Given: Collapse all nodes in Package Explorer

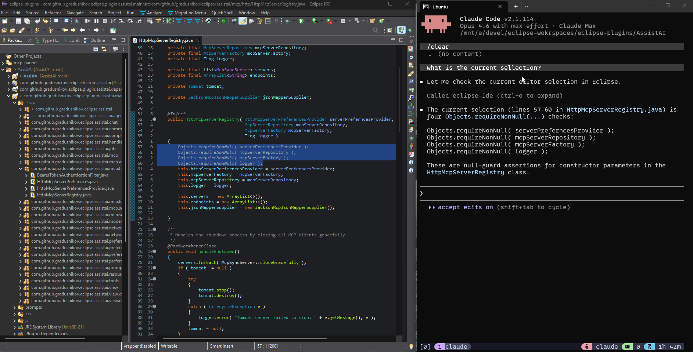Looking at the screenshot, I should (x=96, y=49).
